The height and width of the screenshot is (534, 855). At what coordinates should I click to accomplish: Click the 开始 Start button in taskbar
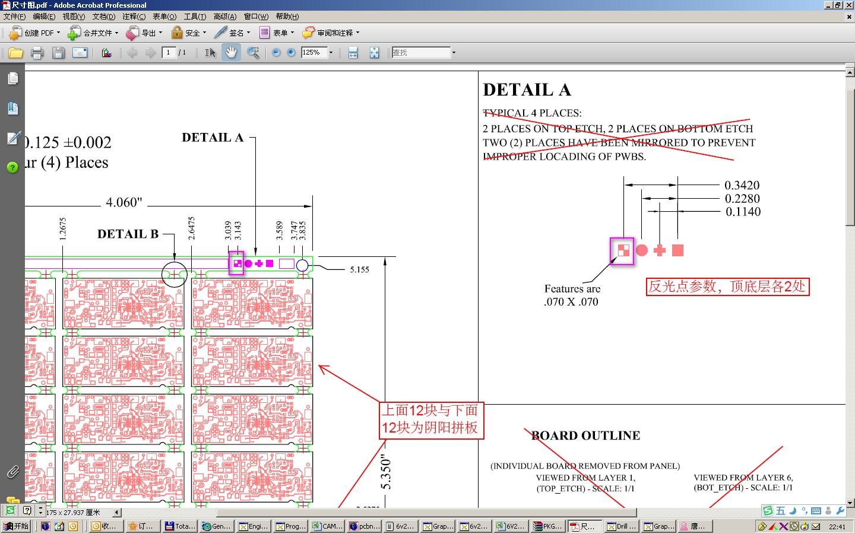[x=16, y=526]
